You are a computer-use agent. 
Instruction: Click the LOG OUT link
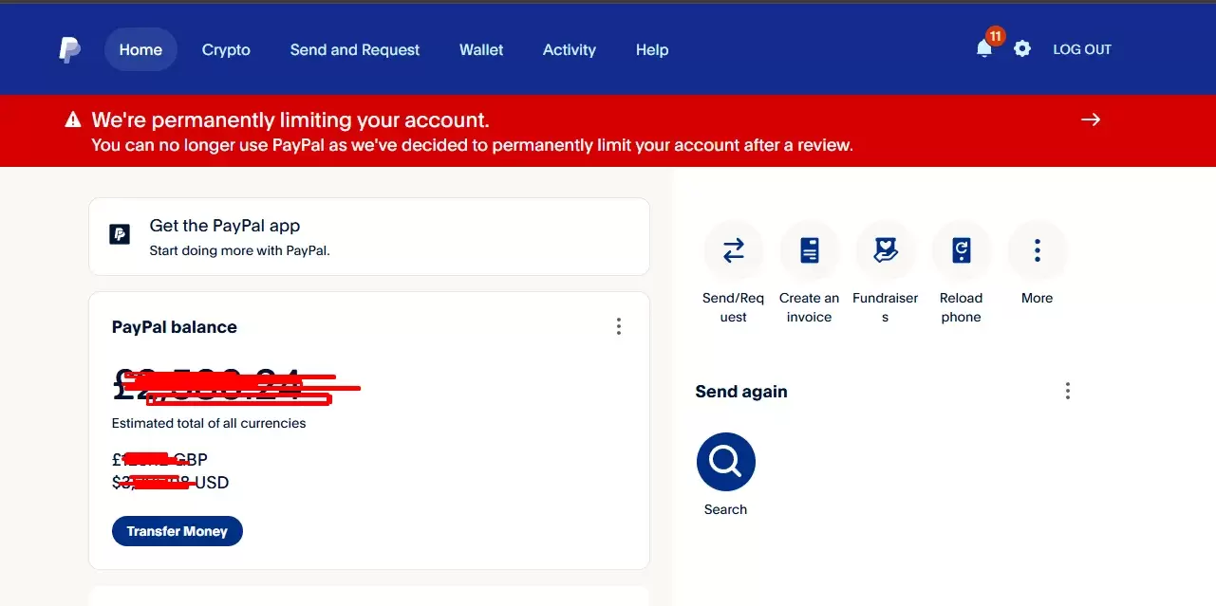(x=1081, y=49)
